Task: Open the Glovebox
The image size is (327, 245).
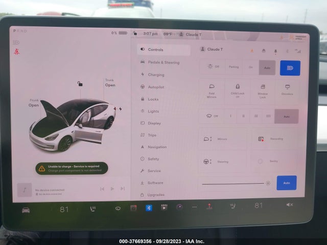Action: click(287, 90)
